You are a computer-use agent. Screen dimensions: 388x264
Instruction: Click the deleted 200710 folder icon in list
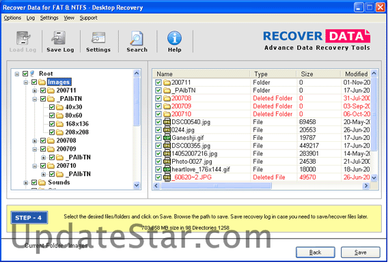[x=167, y=114]
